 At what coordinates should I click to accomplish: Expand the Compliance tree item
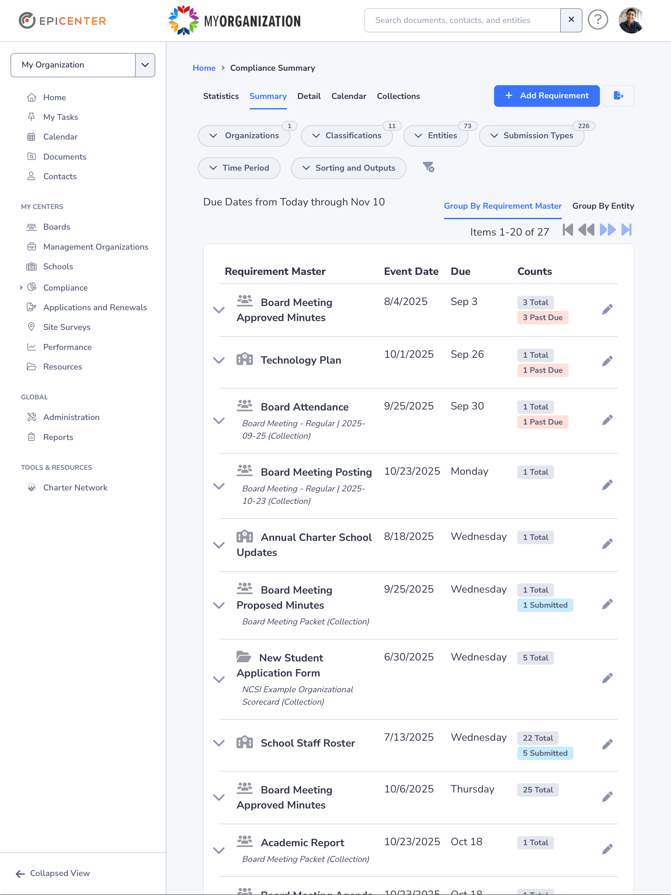(21, 288)
